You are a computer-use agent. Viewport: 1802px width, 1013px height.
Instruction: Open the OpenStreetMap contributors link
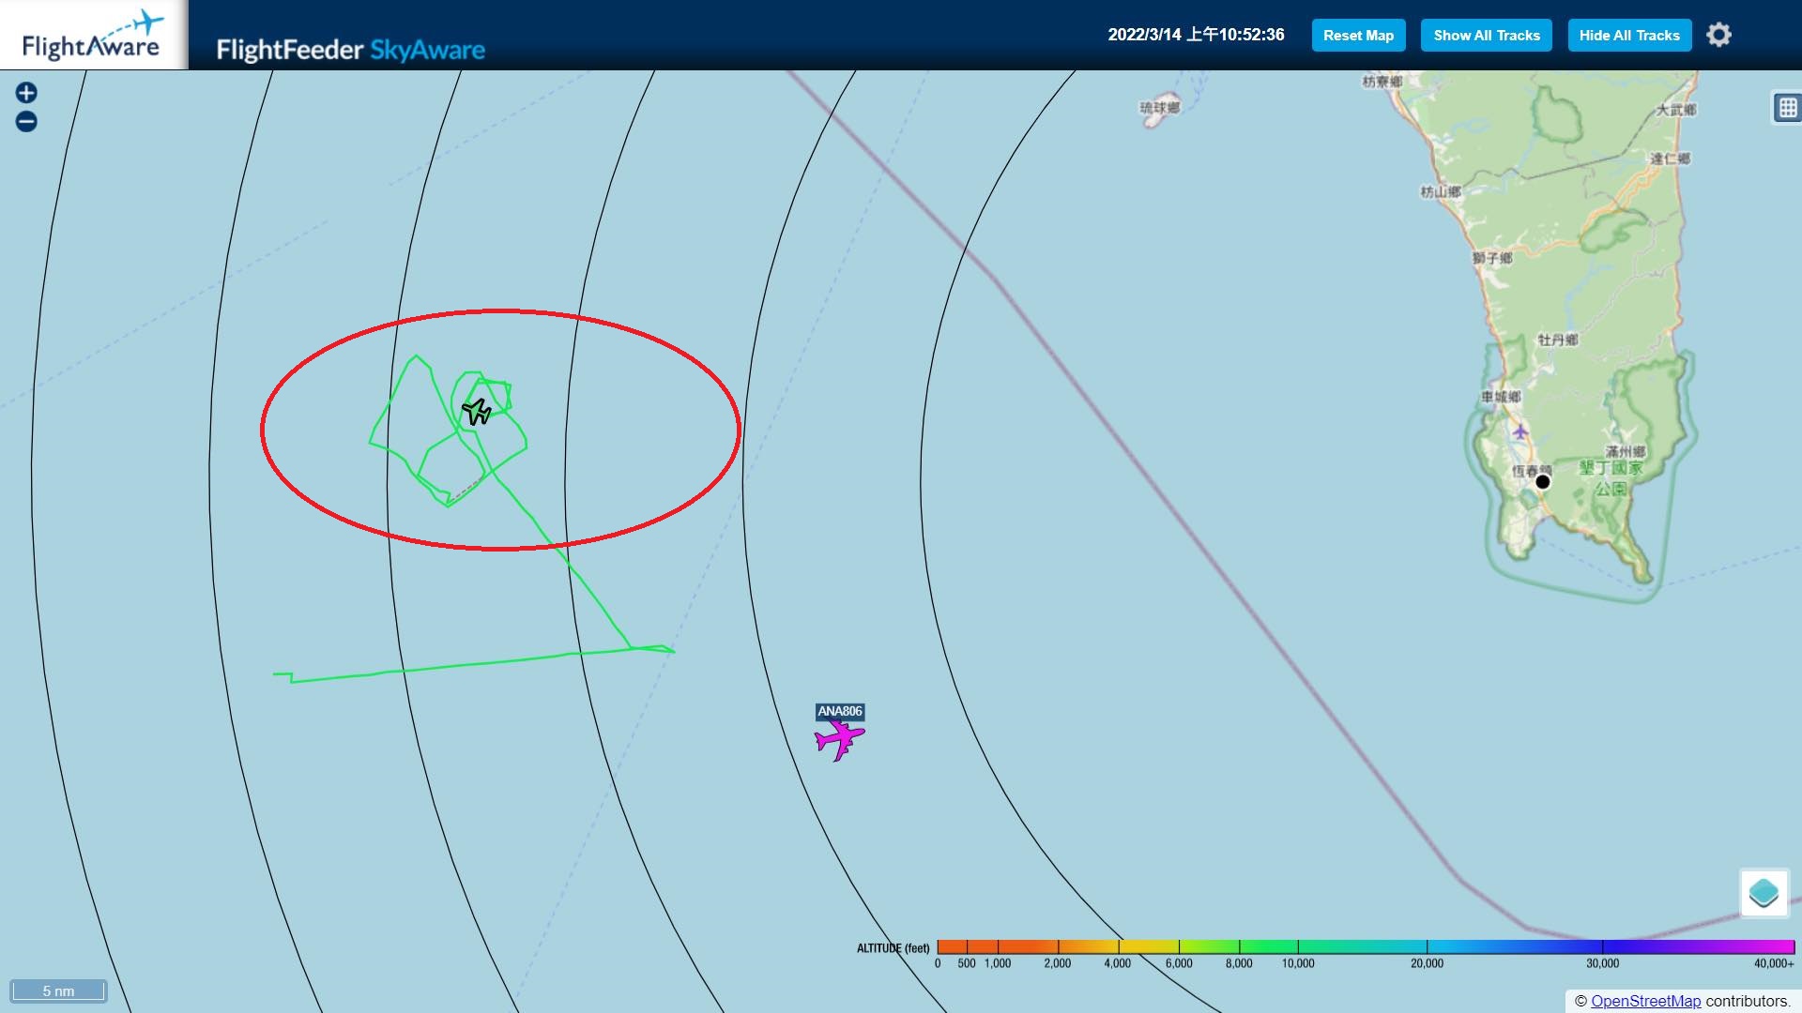coord(1645,1001)
